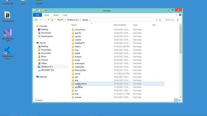Click the Back navigation arrow
Viewport: 207px width, 116px height.
coord(36,20)
